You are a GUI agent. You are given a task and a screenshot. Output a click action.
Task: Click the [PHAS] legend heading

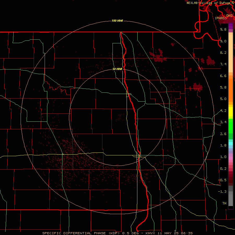pos(221,18)
